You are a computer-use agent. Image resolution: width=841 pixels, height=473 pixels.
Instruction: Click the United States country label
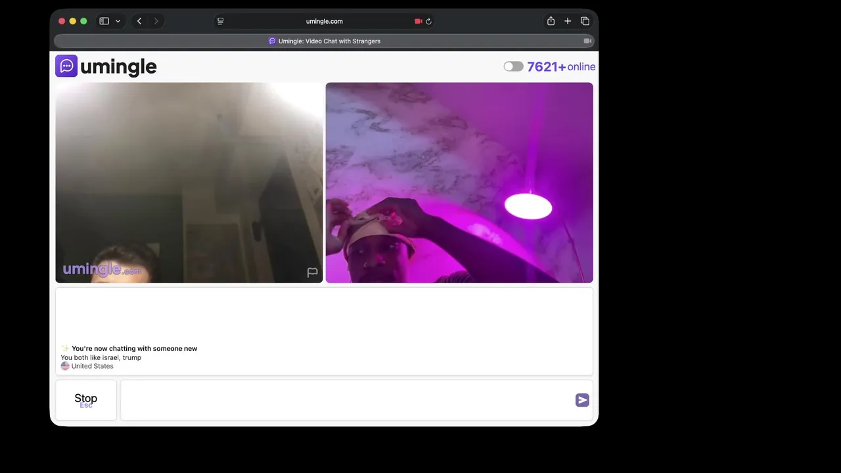point(93,366)
